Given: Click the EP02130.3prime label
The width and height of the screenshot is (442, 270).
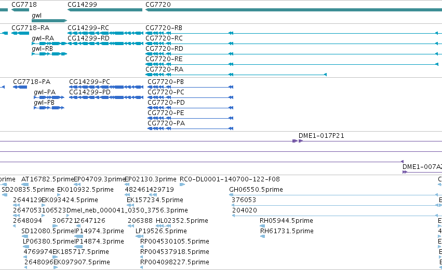Looking at the screenshot, I should [150, 179].
